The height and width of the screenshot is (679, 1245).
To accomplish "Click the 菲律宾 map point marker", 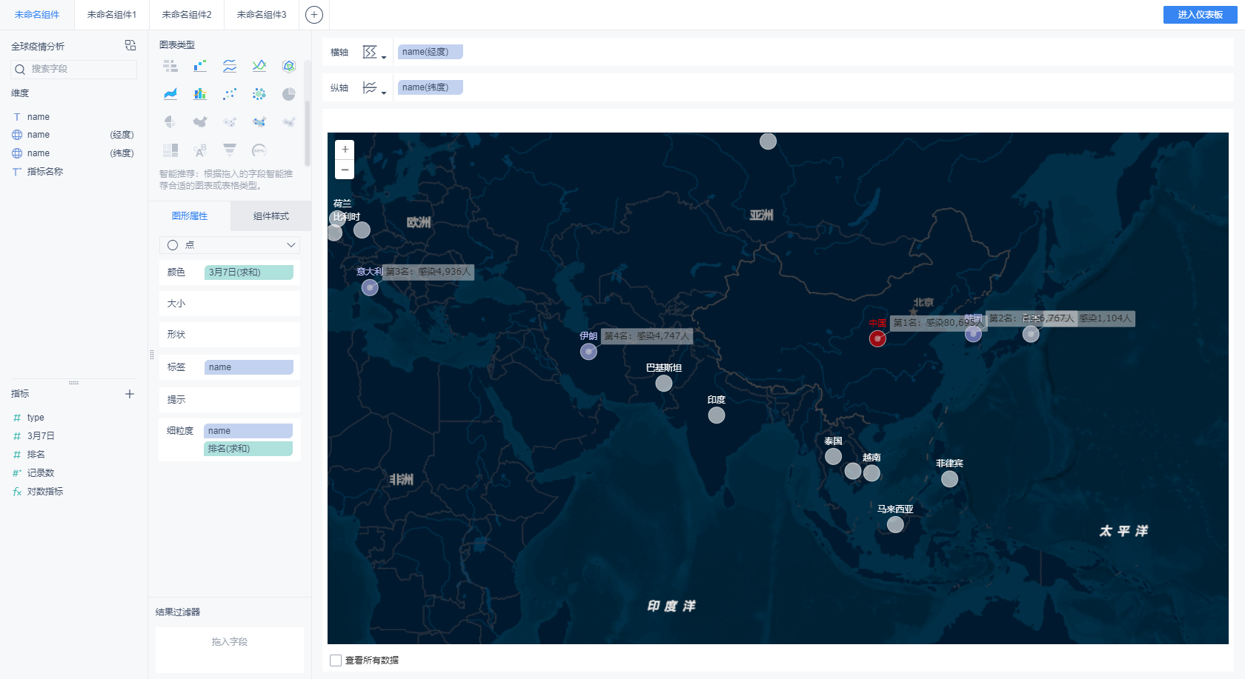I will click(x=949, y=479).
